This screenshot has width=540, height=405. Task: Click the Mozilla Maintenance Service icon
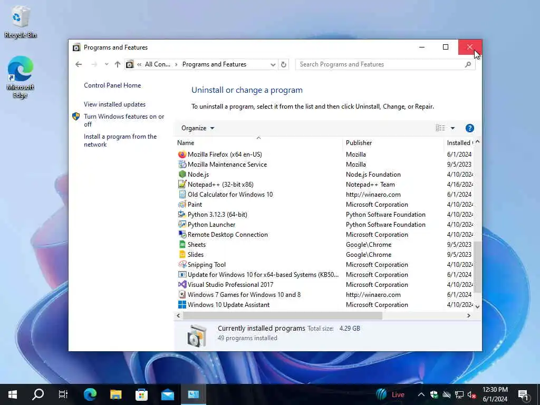pos(182,165)
